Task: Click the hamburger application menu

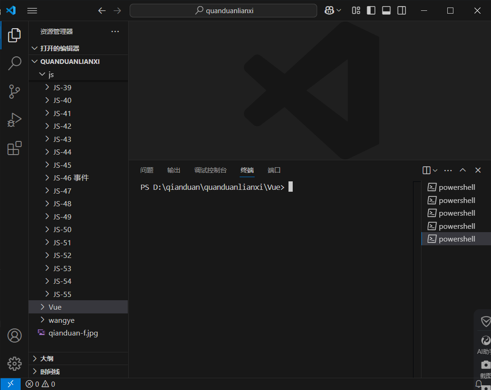Action: [x=32, y=11]
